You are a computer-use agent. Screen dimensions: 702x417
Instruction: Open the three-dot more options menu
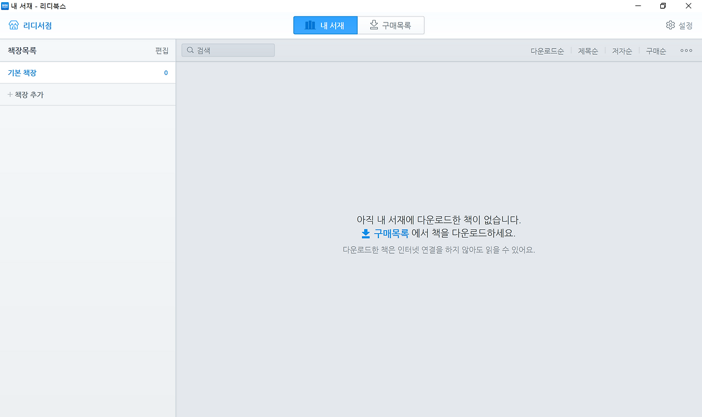(686, 50)
